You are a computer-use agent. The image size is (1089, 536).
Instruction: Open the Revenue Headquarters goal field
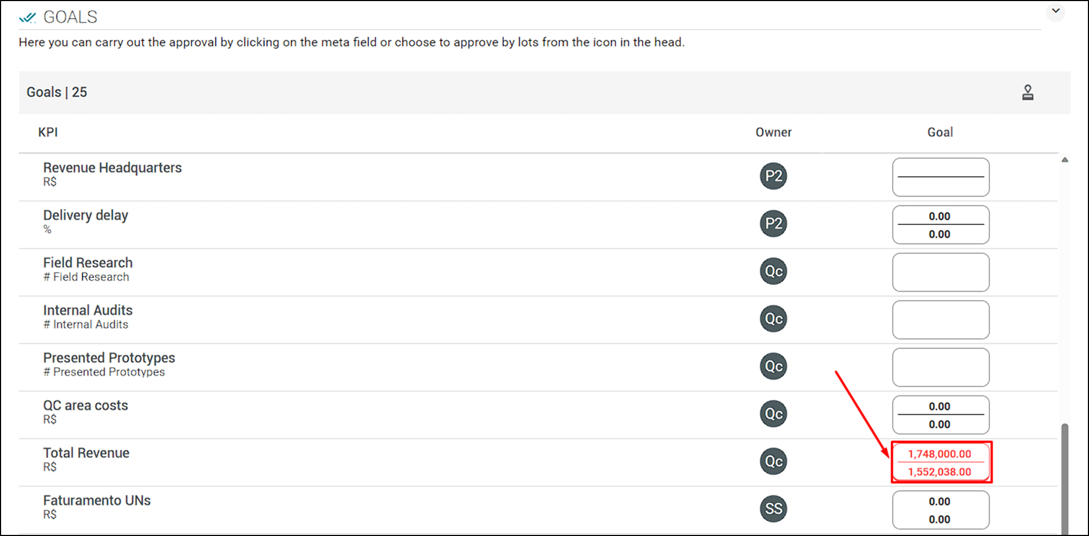941,177
